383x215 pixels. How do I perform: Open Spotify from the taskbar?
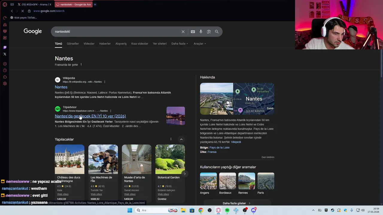pyautogui.click(x=227, y=210)
